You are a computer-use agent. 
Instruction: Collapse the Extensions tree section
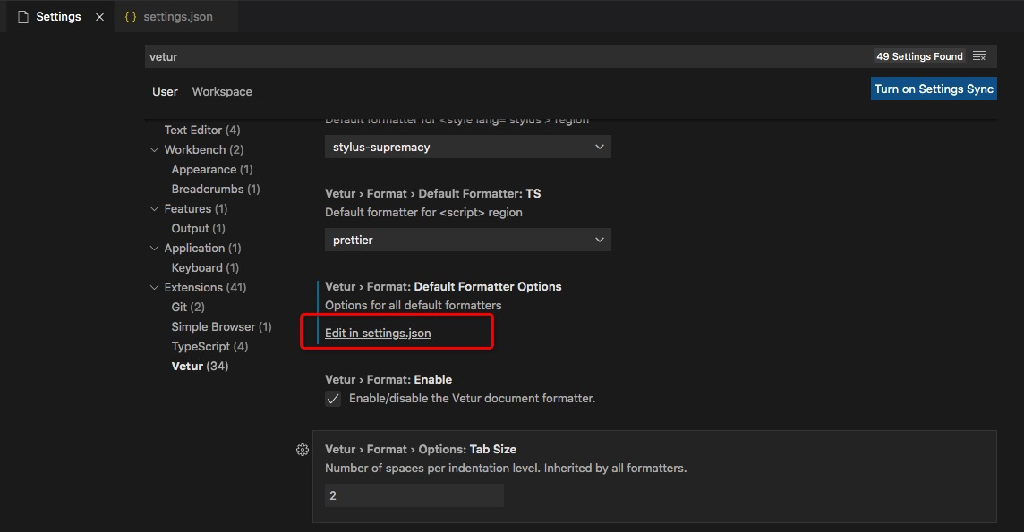pos(155,288)
